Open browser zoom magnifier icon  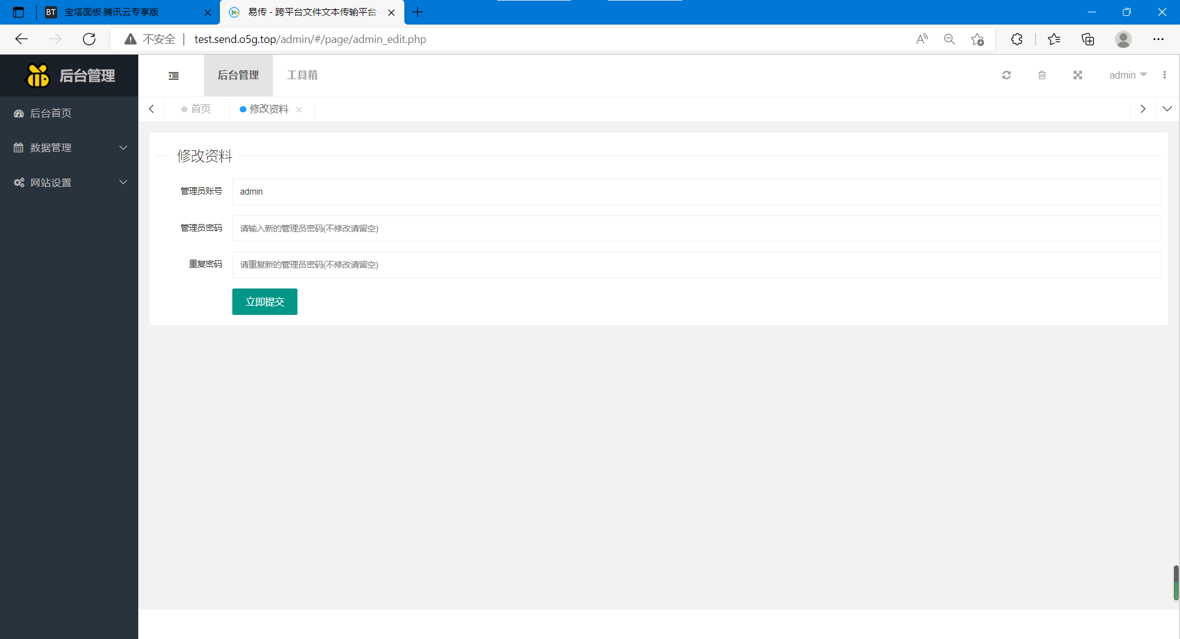[950, 39]
